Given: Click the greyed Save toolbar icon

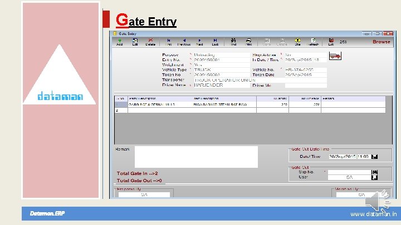Looking at the screenshot, I should pyautogui.click(x=267, y=42).
